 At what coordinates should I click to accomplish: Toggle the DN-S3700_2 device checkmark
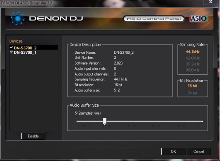click(11, 47)
